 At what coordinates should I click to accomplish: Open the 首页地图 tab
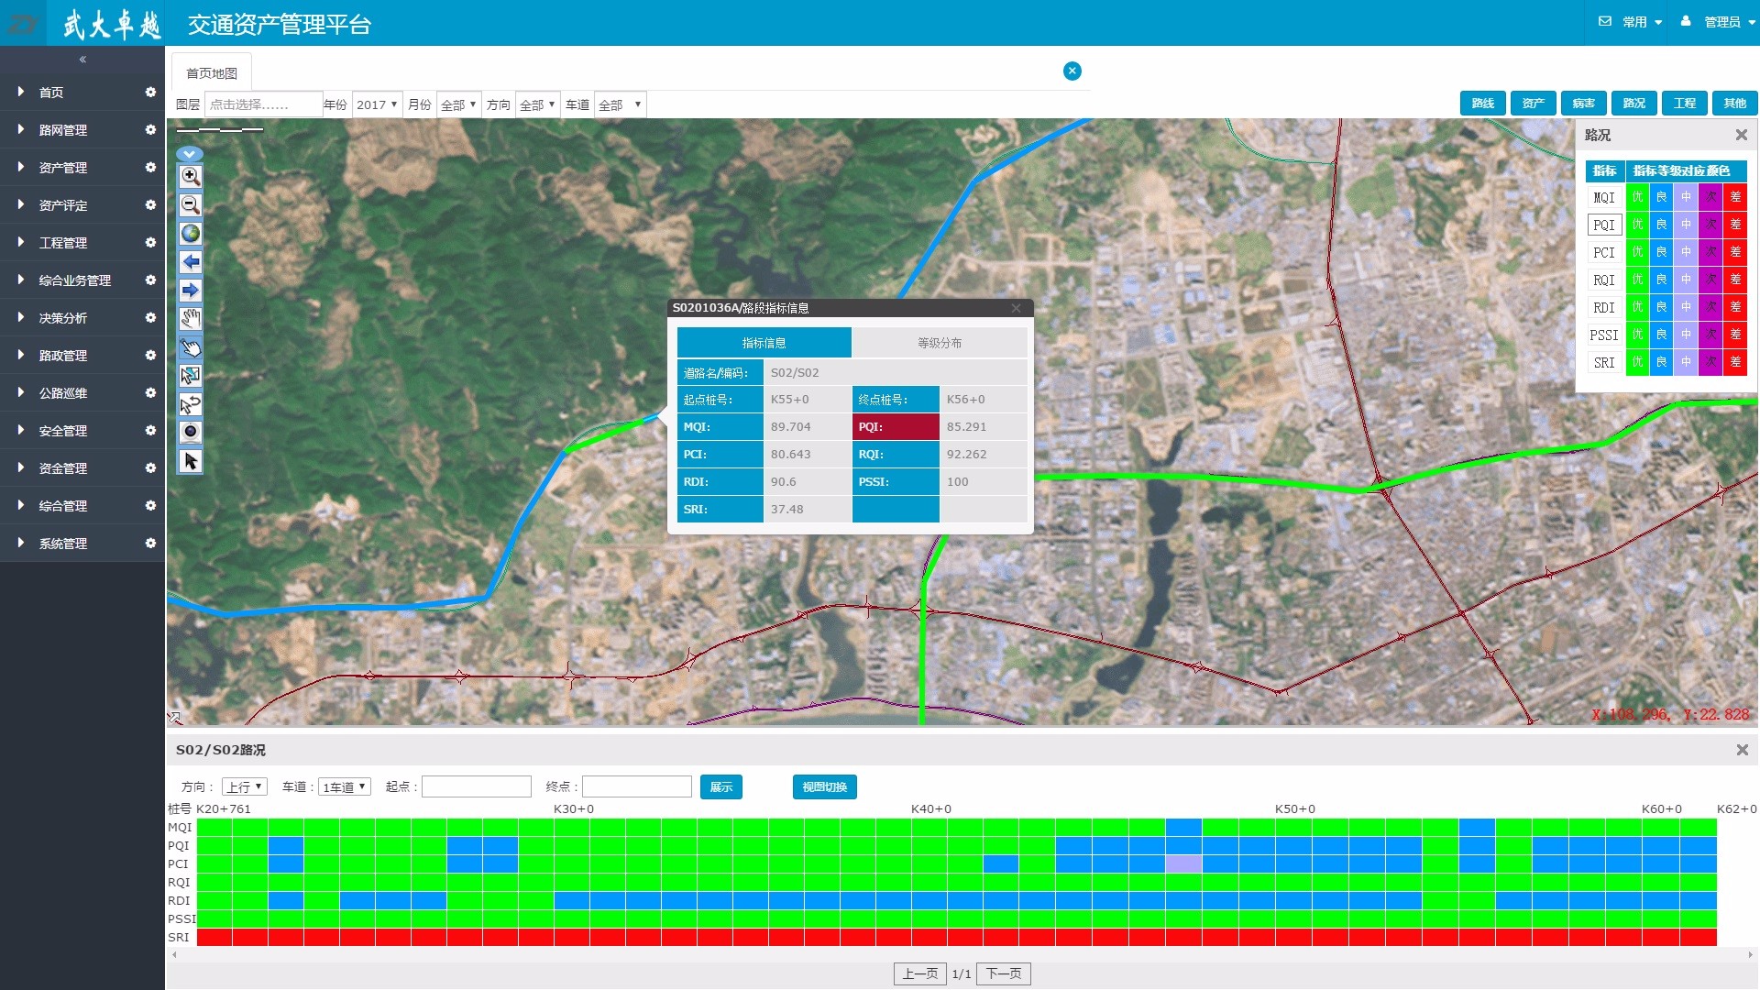[x=212, y=73]
